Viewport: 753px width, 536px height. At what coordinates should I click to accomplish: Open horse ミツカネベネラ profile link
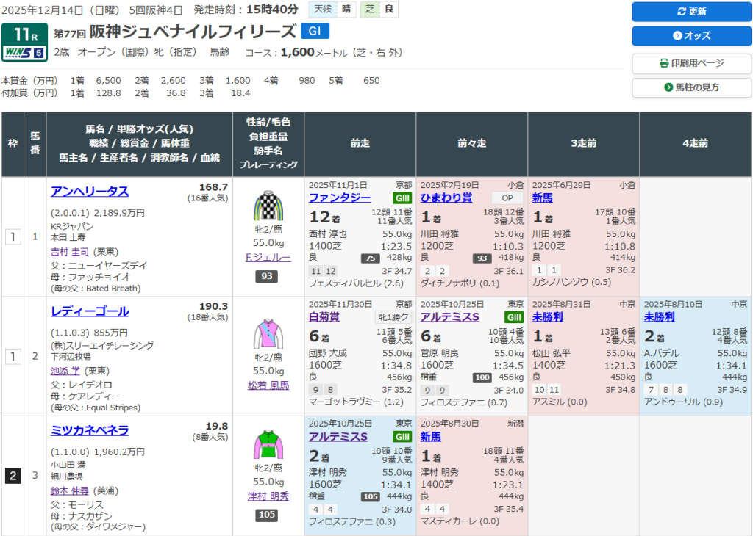tap(90, 430)
